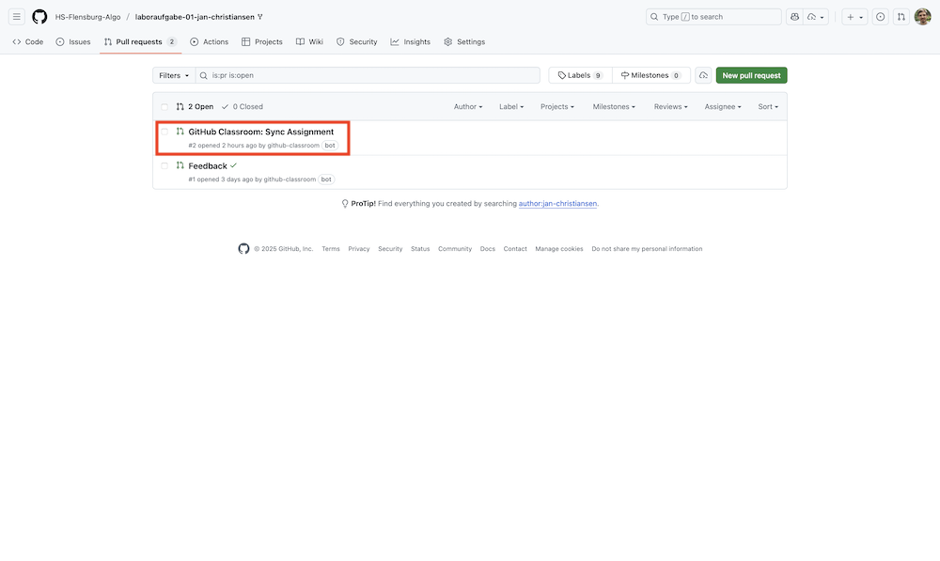Click the GitHub logo in the footer
The height and width of the screenshot is (561, 940).
[x=243, y=249]
